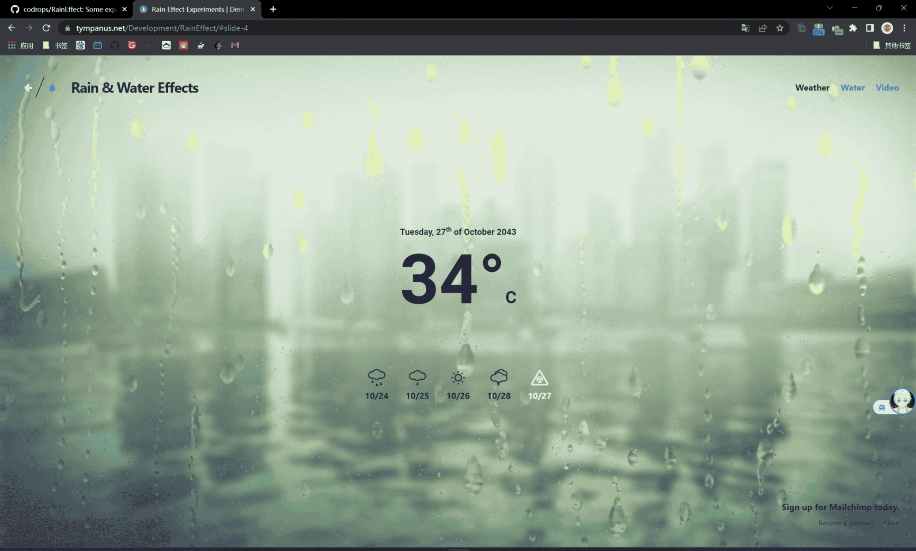916x551 pixels.
Task: Select the 10/26 sunny weather icon
Action: click(458, 378)
